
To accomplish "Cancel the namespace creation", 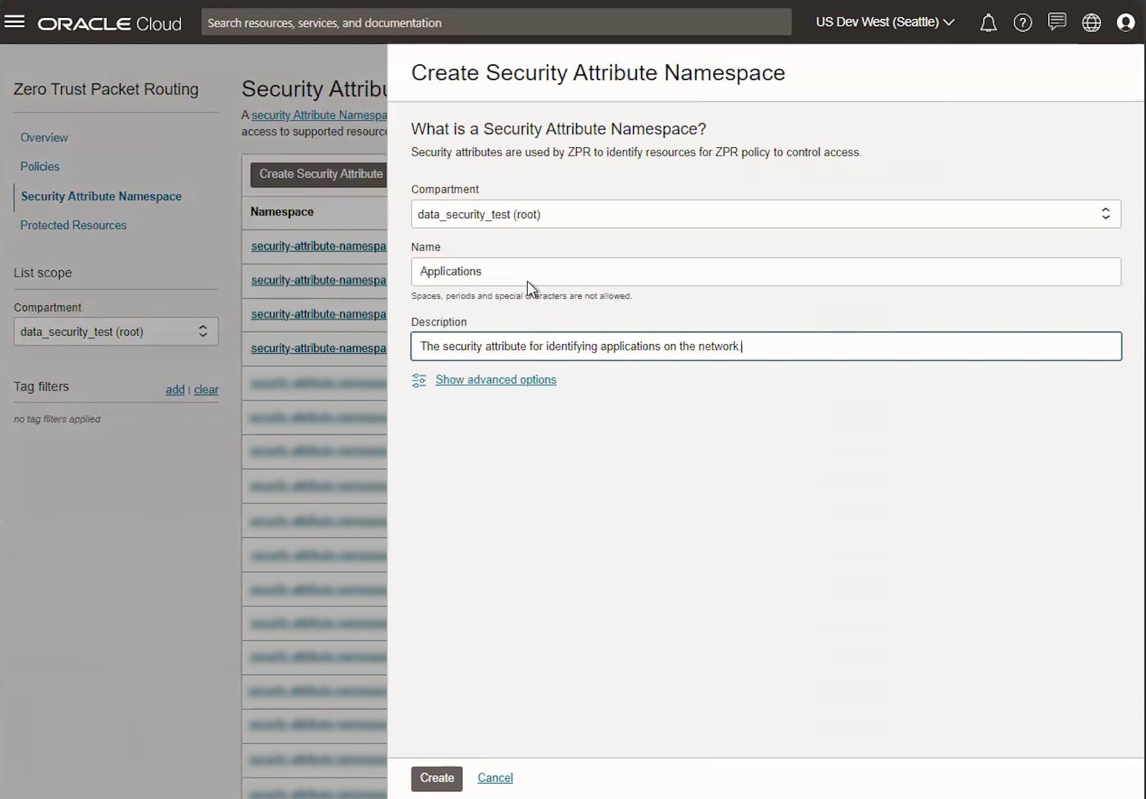I will tap(495, 778).
